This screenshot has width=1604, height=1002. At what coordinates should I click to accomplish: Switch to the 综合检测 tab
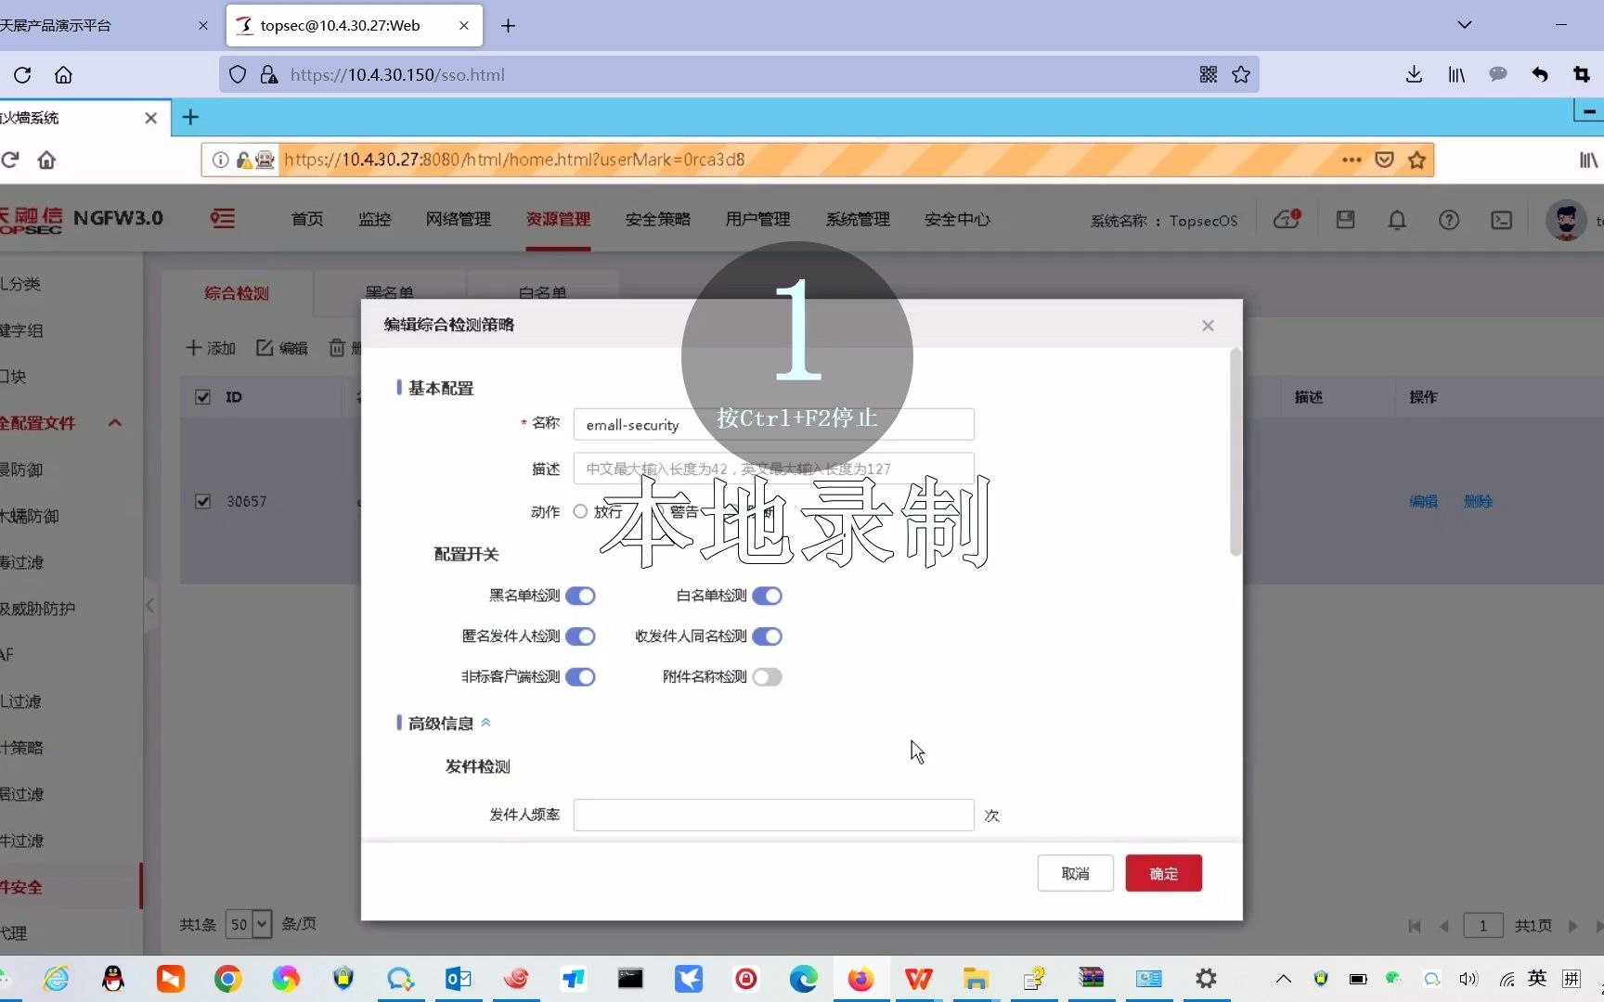(x=237, y=293)
